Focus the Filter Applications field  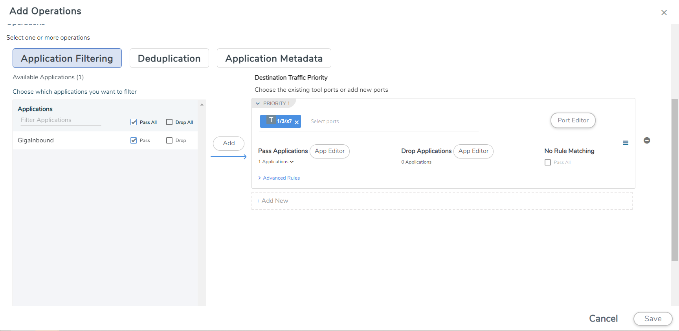tap(61, 120)
